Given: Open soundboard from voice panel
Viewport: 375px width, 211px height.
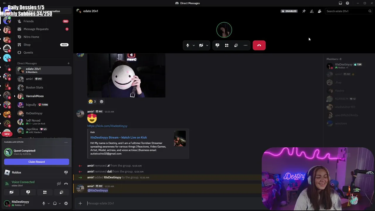Looking at the screenshot, I should click(62, 192).
